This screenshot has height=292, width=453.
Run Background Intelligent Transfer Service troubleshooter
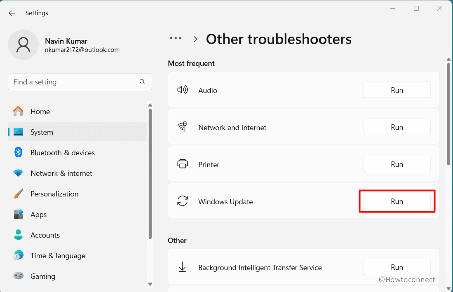397,267
